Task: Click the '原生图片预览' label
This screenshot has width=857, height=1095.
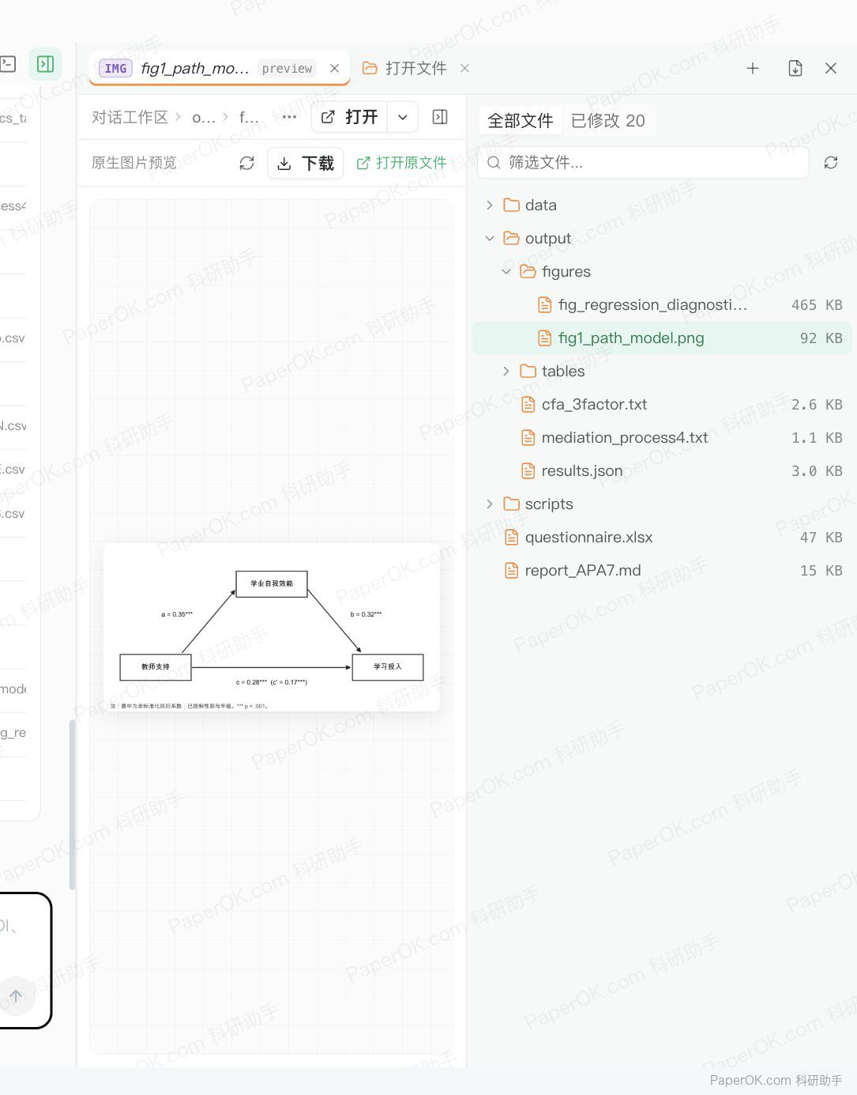Action: [134, 163]
